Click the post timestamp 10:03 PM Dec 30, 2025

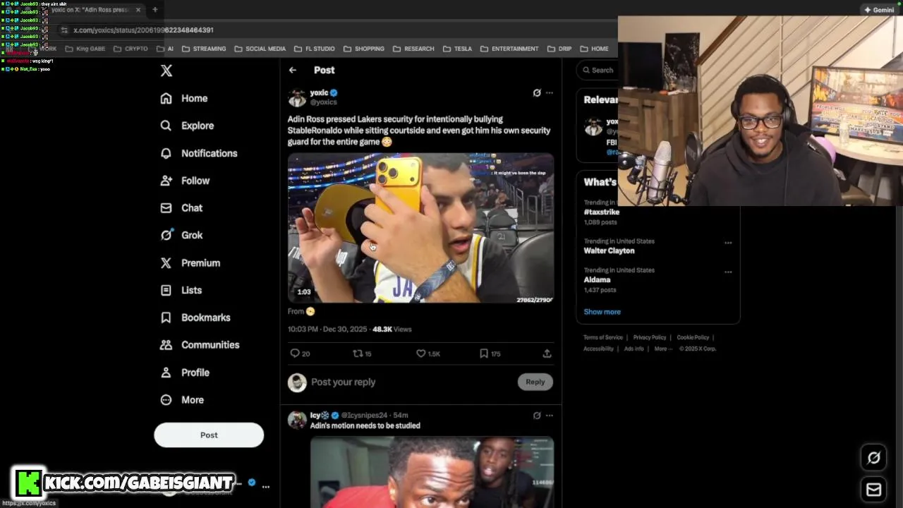click(327, 329)
